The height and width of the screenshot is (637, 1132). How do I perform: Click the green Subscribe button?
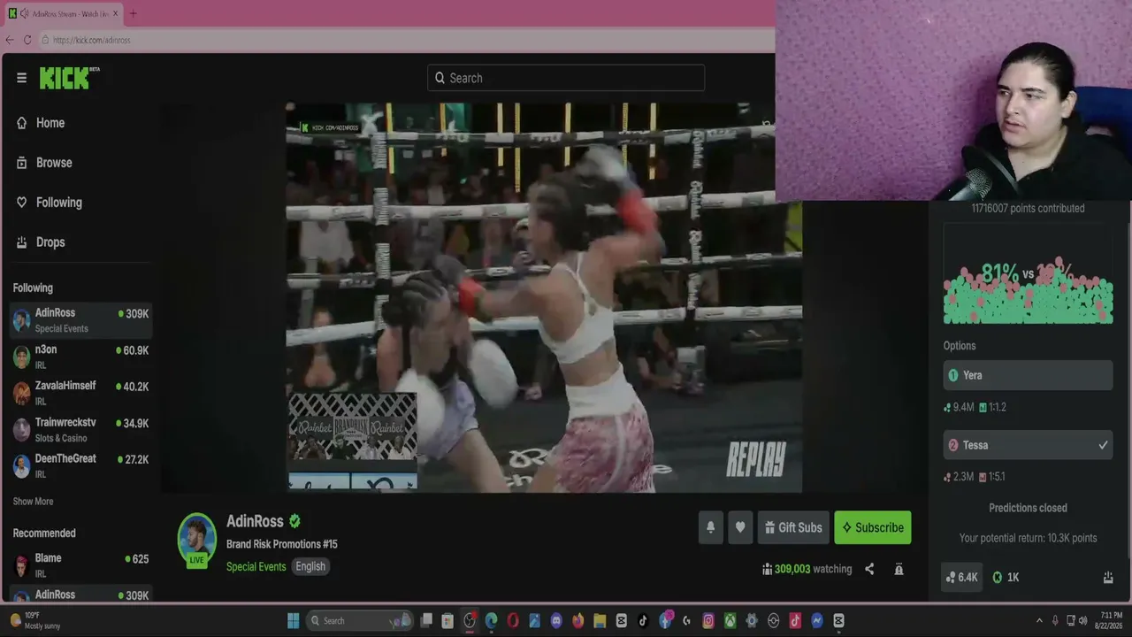pos(872,527)
